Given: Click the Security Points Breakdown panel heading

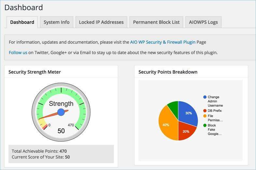Looking at the screenshot, I should click(x=168, y=72).
